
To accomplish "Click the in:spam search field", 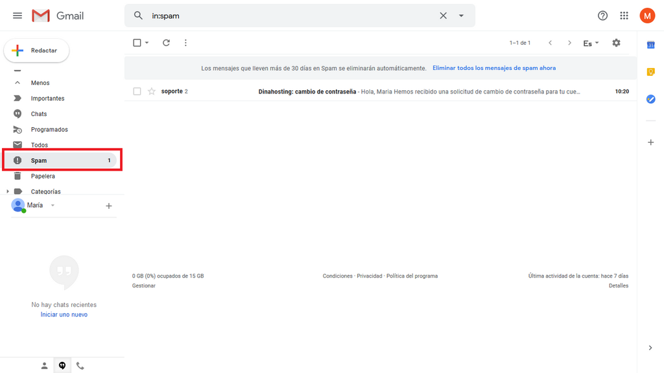I will [x=292, y=16].
